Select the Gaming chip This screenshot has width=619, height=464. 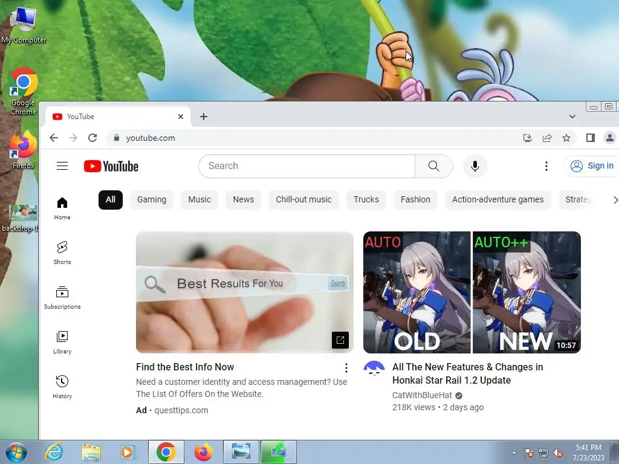tap(152, 199)
